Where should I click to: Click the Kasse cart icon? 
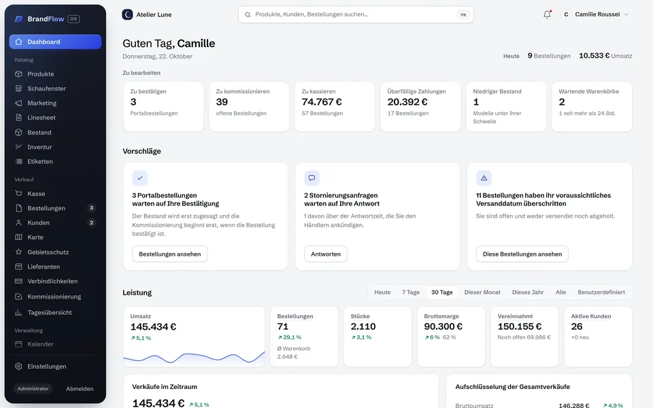coord(18,194)
